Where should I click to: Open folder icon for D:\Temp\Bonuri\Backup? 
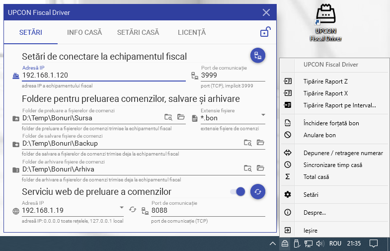(x=260, y=142)
